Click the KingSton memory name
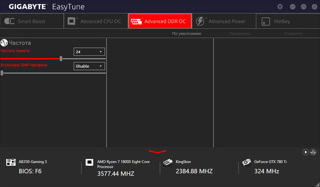 pyautogui.click(x=183, y=162)
